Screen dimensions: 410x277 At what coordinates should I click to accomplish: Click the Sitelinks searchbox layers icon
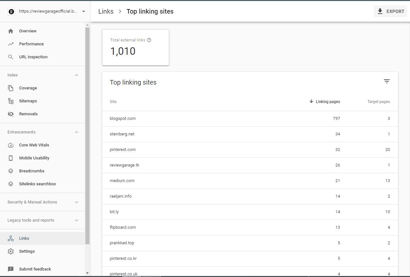[11, 184]
